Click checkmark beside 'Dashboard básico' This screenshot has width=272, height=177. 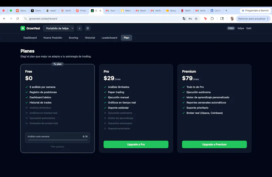pyautogui.click(x=27, y=97)
